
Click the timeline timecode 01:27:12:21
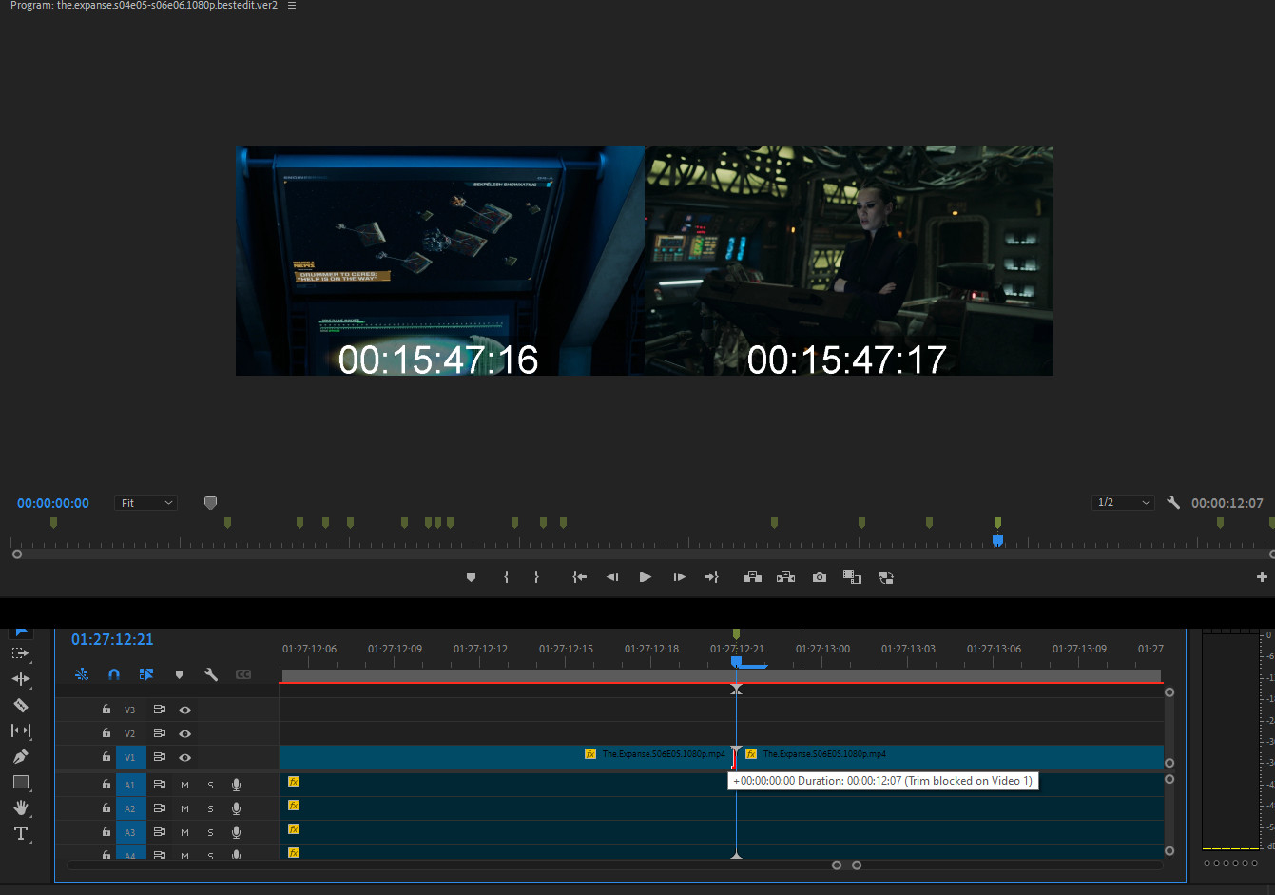(112, 640)
